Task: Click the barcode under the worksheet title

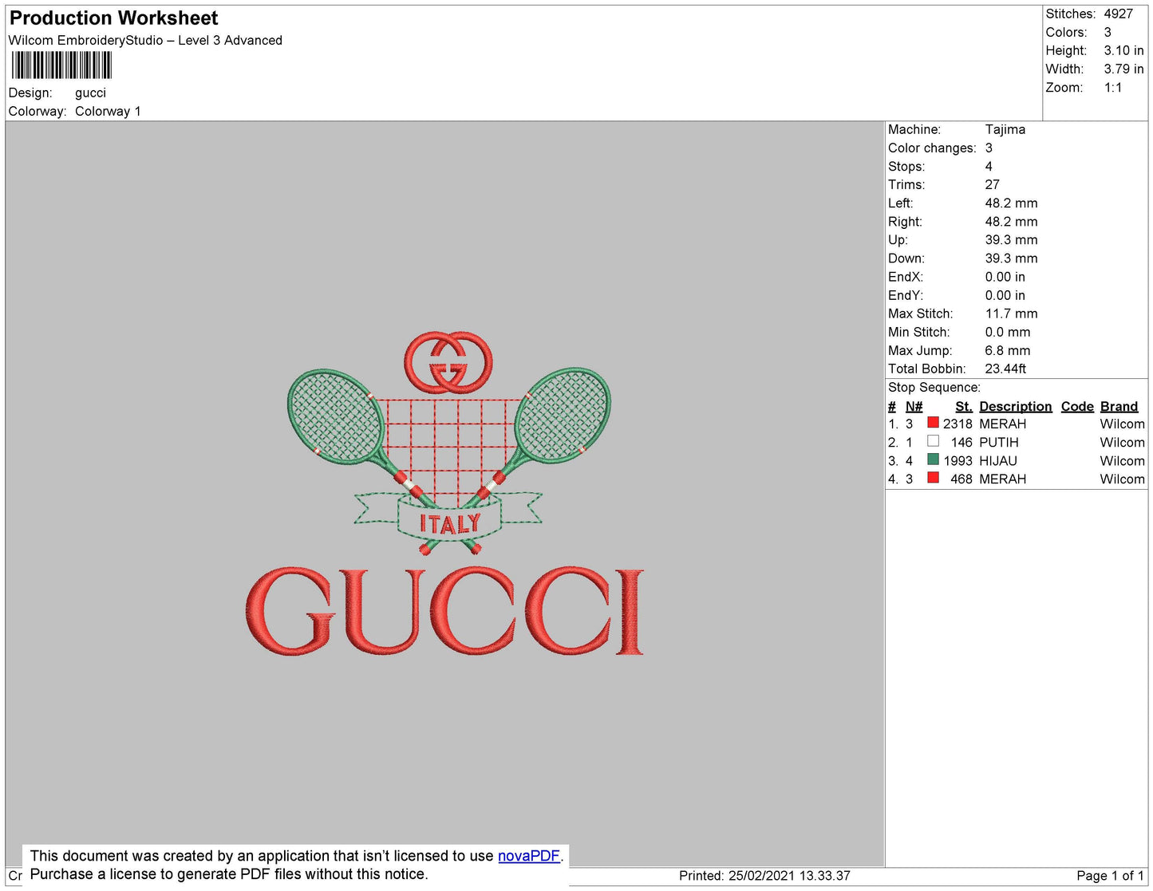Action: [x=61, y=65]
